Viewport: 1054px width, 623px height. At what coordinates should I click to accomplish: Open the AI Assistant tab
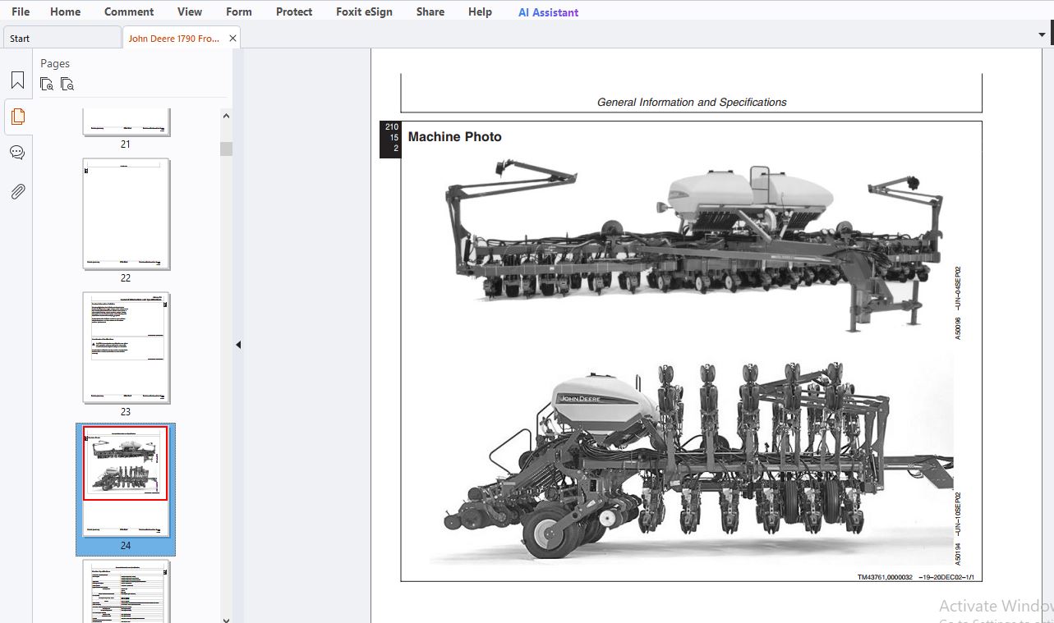coord(548,12)
